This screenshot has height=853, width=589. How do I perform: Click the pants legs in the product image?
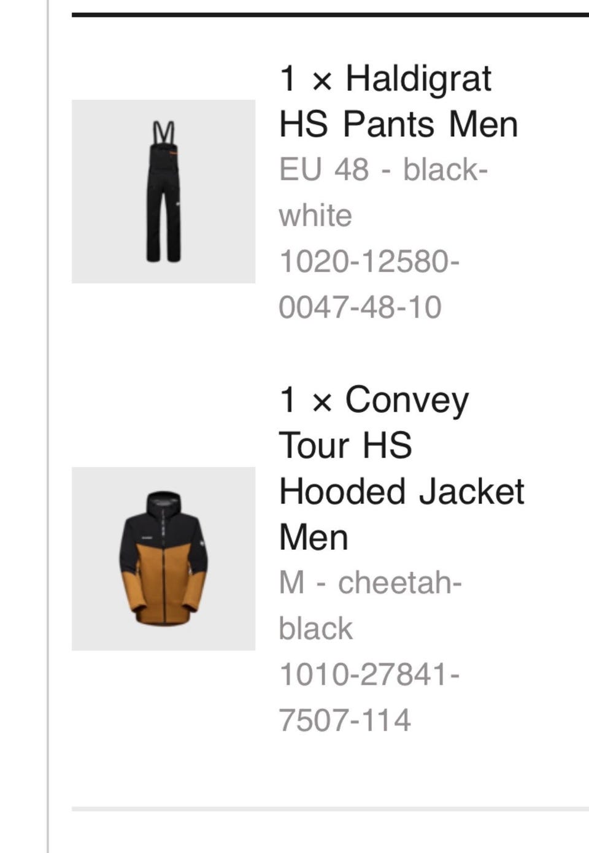coord(163,227)
